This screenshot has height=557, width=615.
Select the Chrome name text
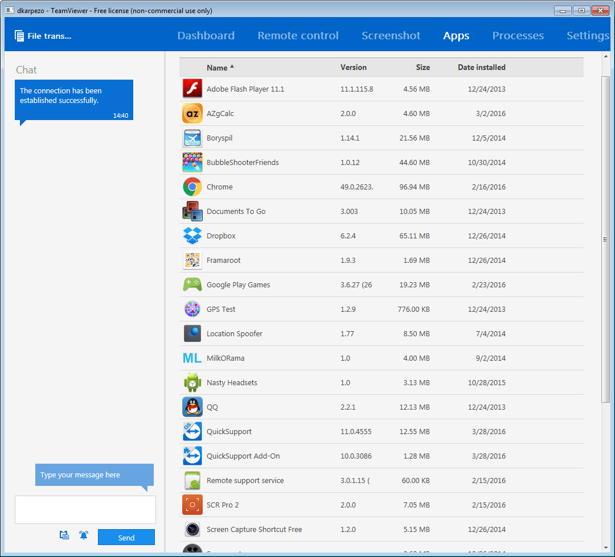(219, 187)
